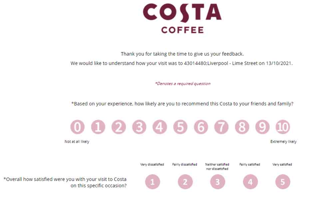333x200 pixels.
Task: Click the 'Not at all likely' label
Action: 77,142
